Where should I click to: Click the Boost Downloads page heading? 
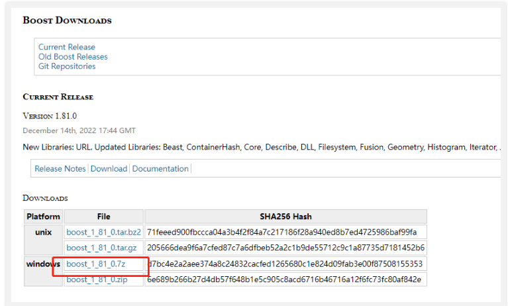(67, 20)
